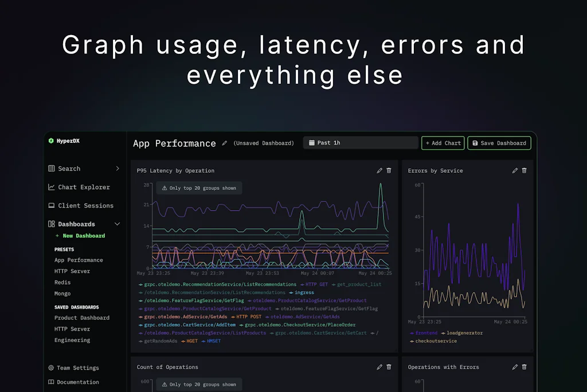Click the Only top 20 groups shown badge
587x392 pixels.
coord(198,188)
